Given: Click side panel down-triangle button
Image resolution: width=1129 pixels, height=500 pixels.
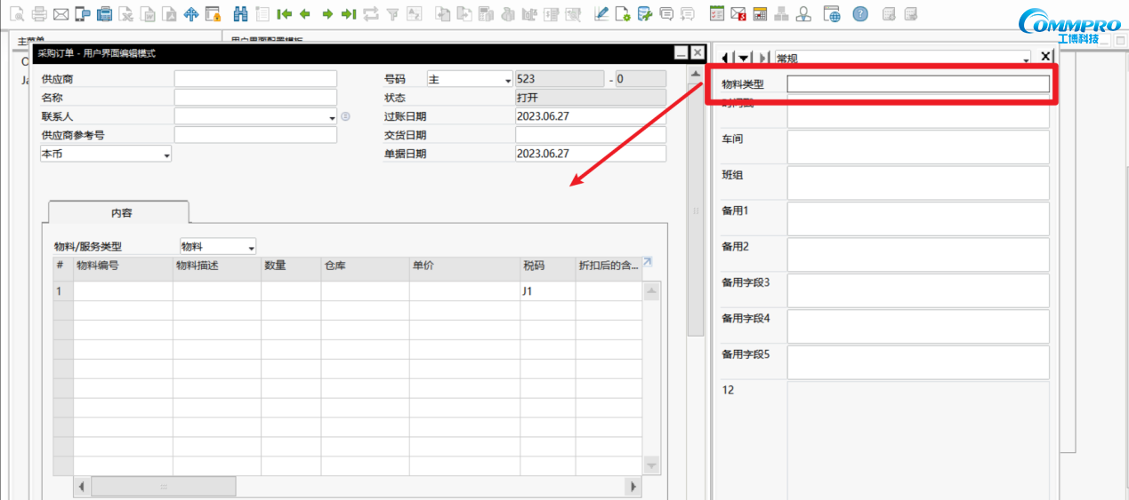Looking at the screenshot, I should [x=744, y=59].
